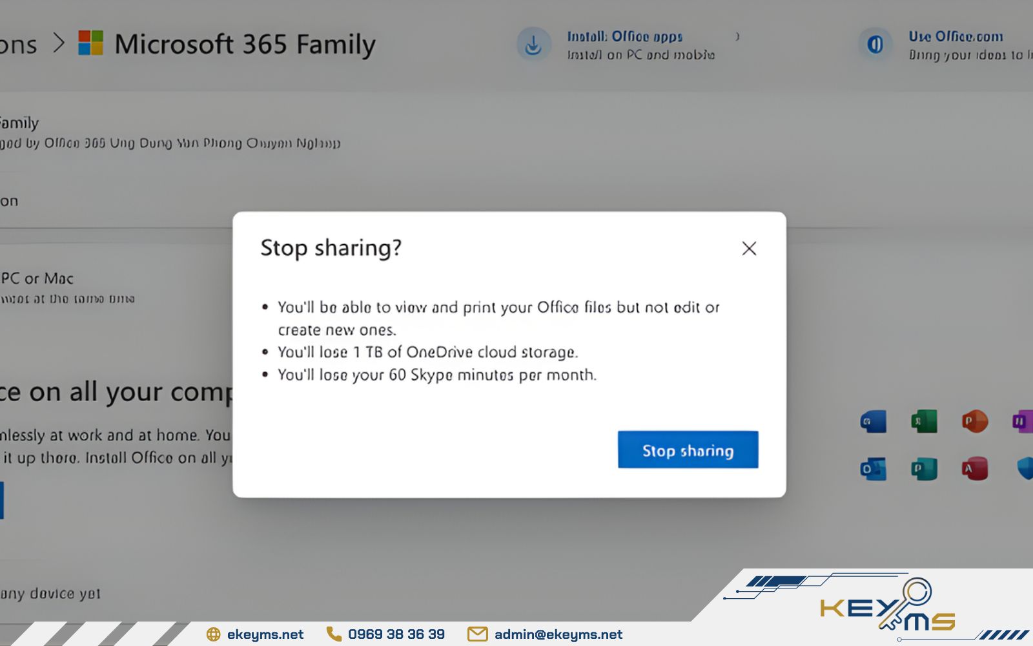Open the Install Office apps link
The width and height of the screenshot is (1033, 646).
(x=624, y=37)
